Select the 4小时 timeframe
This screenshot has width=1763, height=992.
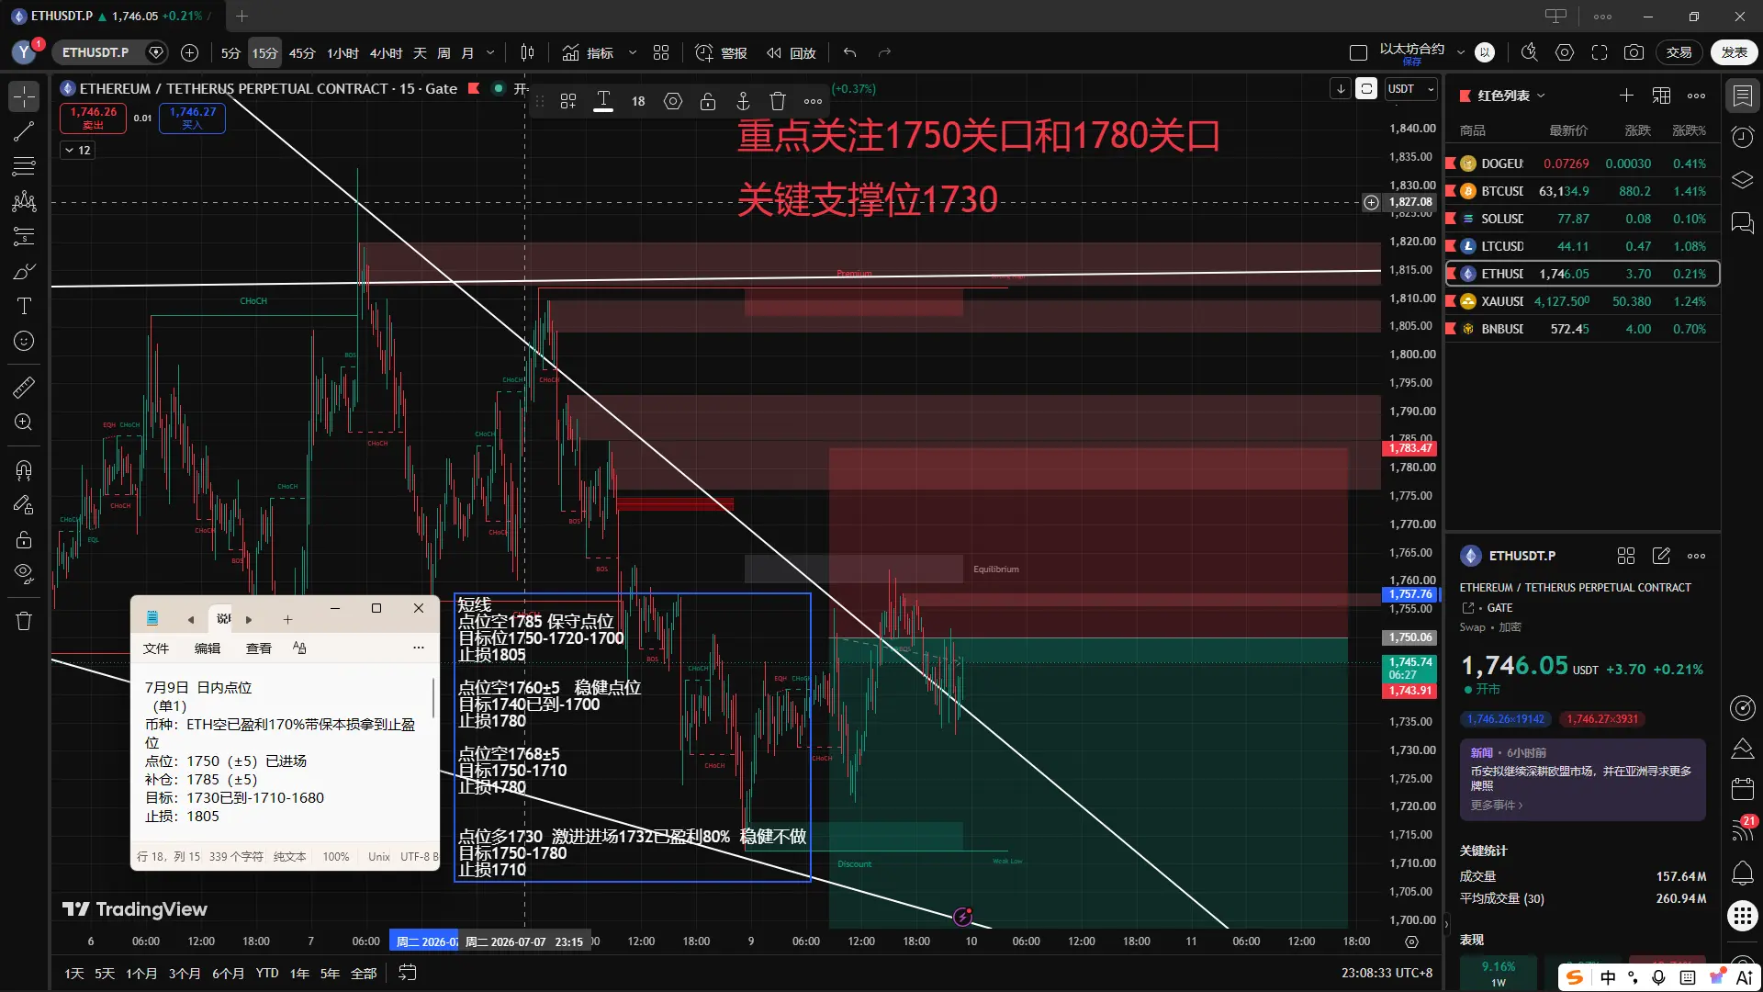click(x=386, y=53)
